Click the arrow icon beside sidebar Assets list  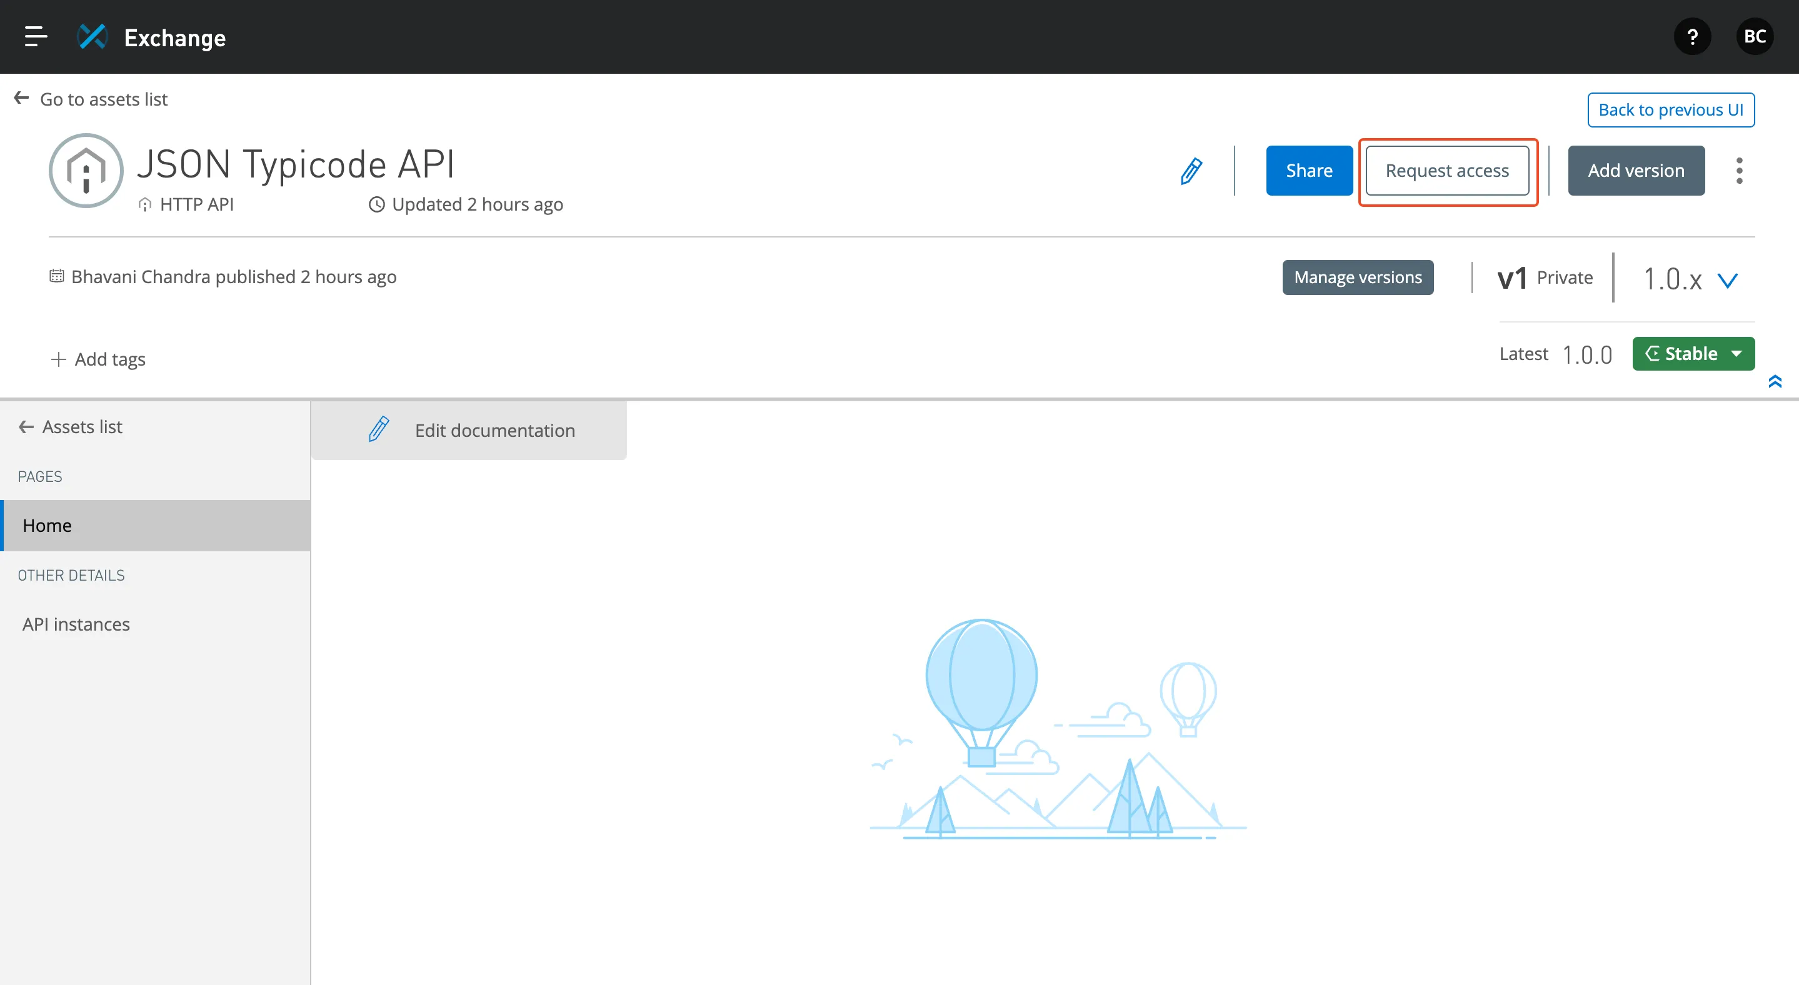tap(26, 426)
